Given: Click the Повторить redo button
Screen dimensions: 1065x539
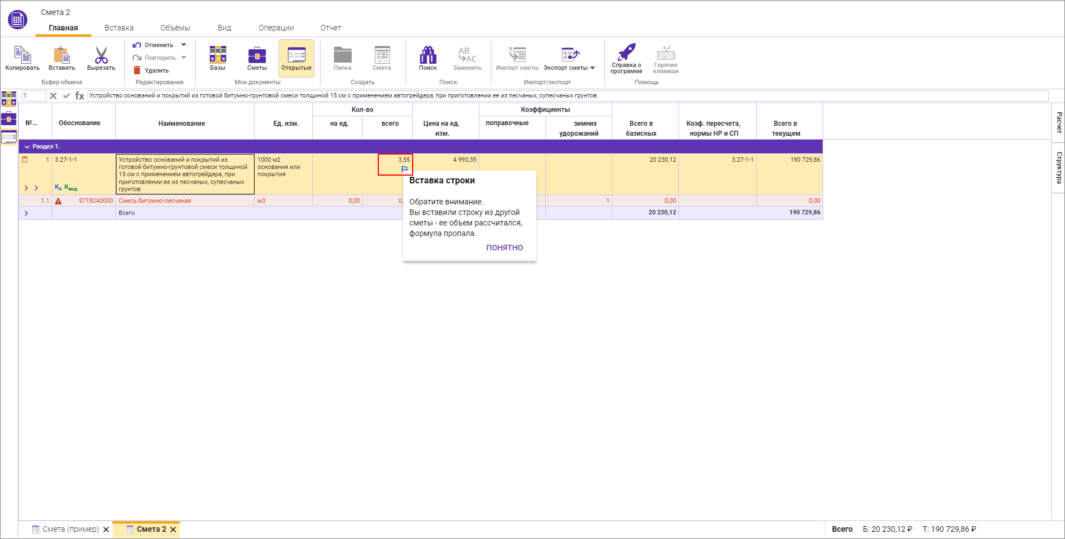Looking at the screenshot, I should pos(154,58).
